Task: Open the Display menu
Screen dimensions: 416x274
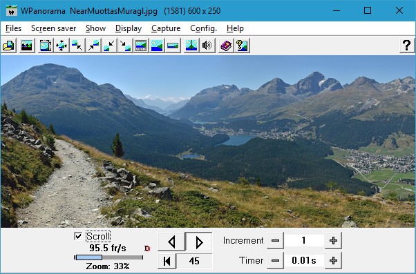Action: point(129,28)
